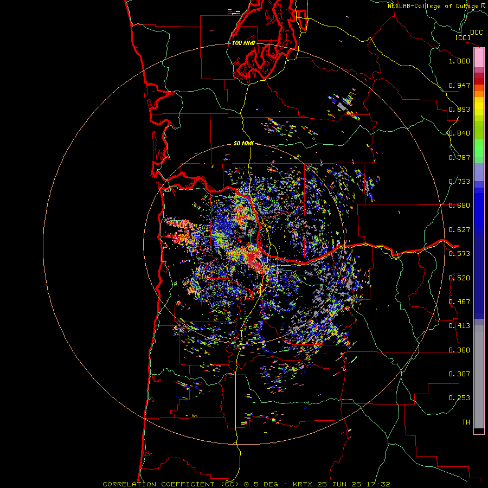Select the 0.573 legend value
The image size is (488, 488).
pyautogui.click(x=459, y=254)
